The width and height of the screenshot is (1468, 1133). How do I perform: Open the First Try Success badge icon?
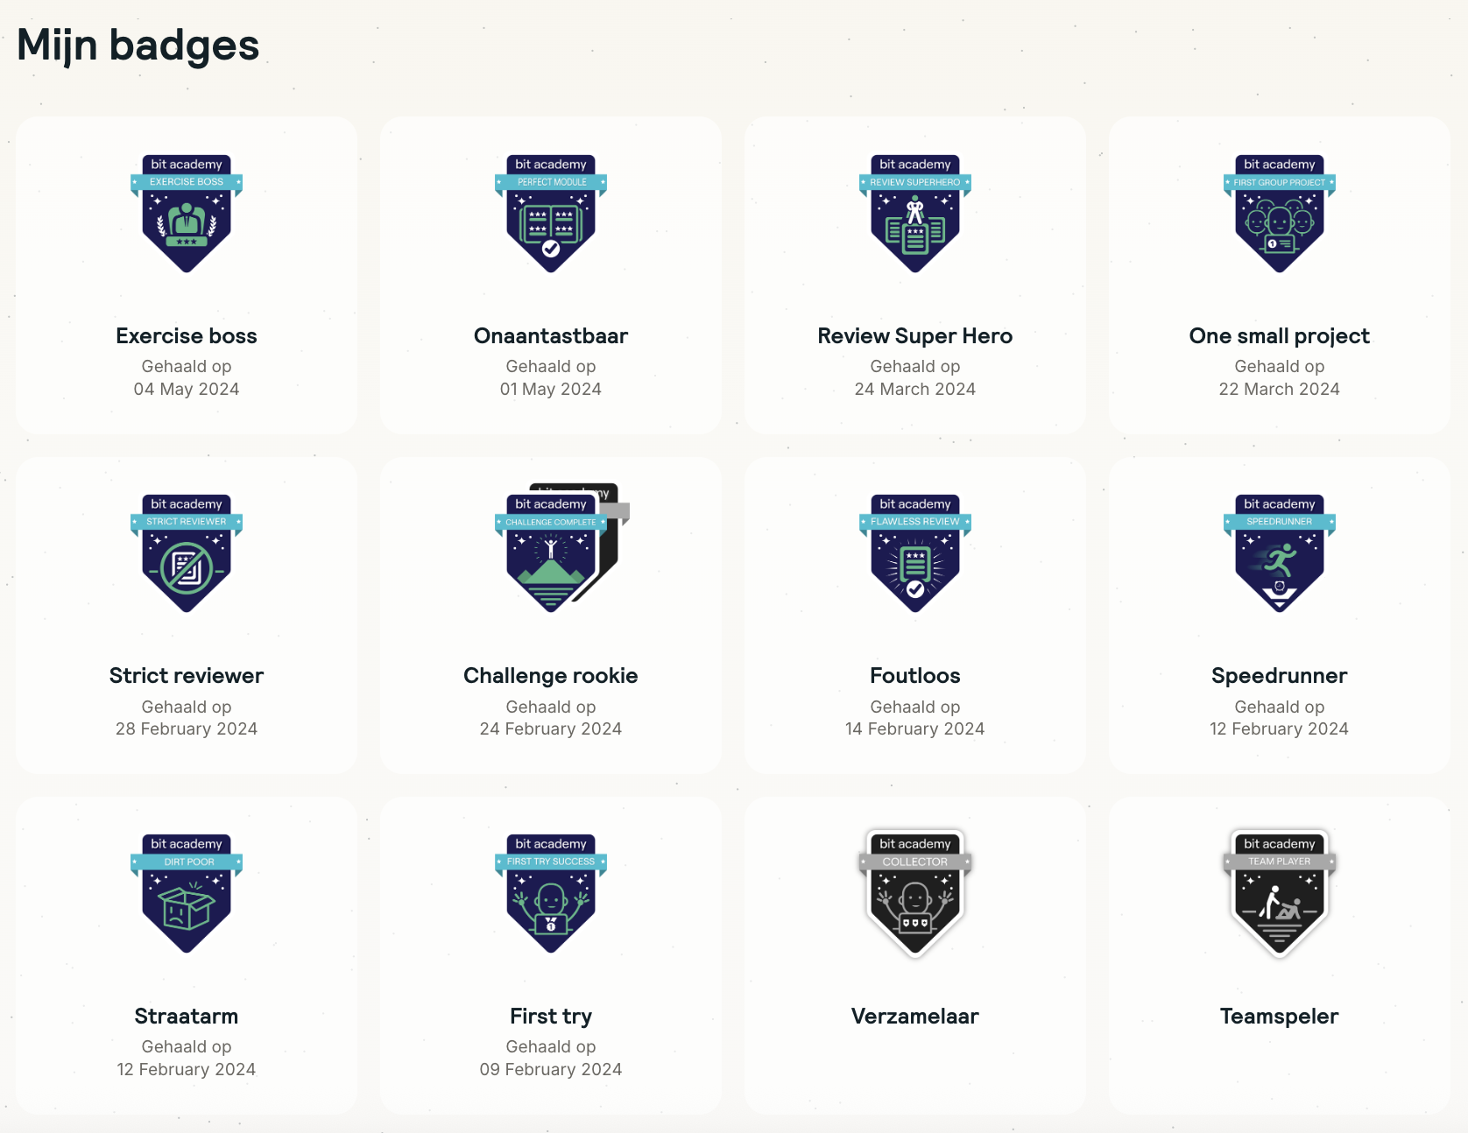point(551,893)
